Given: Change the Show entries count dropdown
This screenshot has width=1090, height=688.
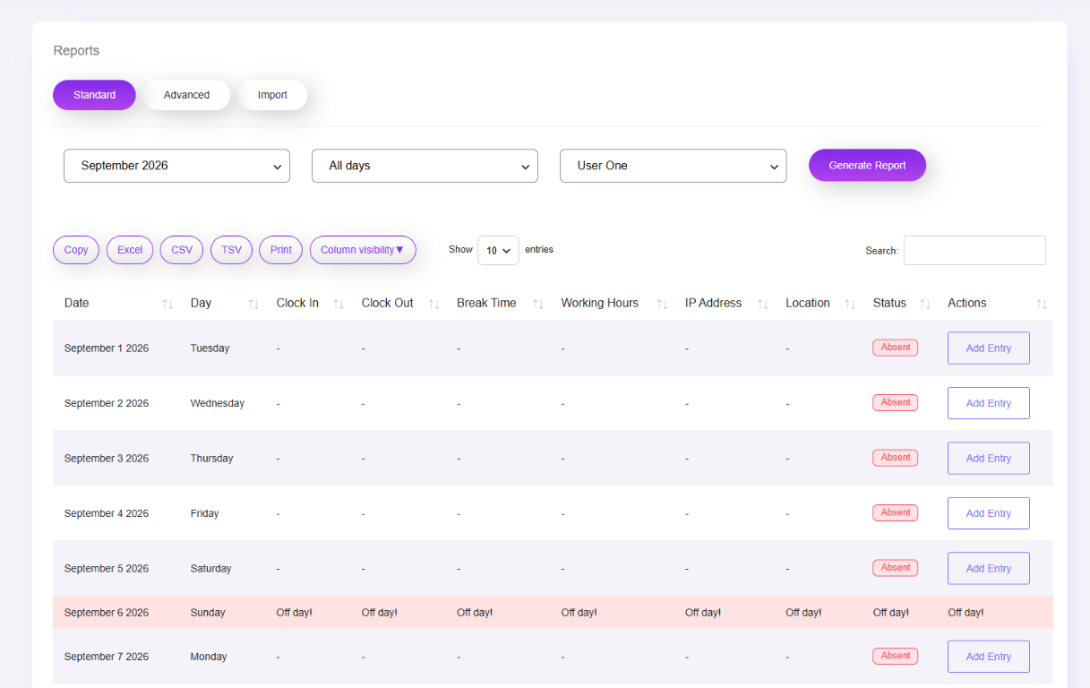Looking at the screenshot, I should (x=498, y=250).
